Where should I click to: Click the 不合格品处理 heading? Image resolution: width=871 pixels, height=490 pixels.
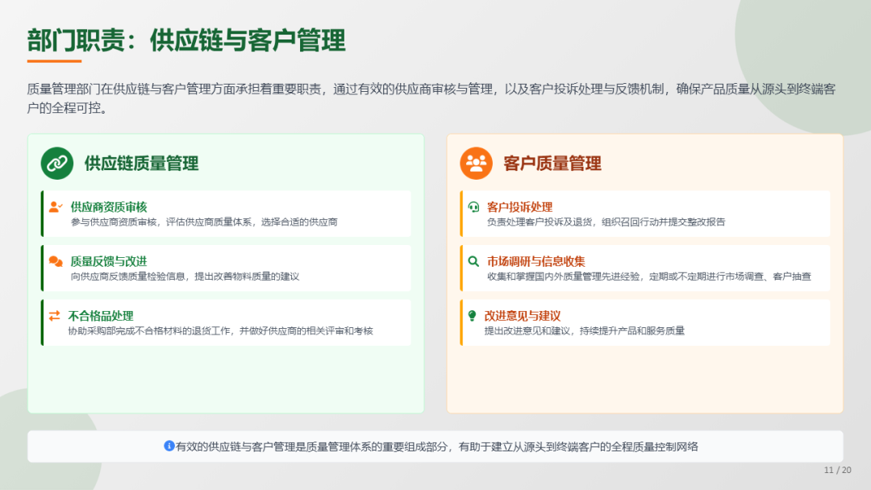[101, 316]
